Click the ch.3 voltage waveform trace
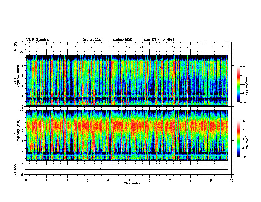Viewport: 261px width, 202px height. (127, 169)
